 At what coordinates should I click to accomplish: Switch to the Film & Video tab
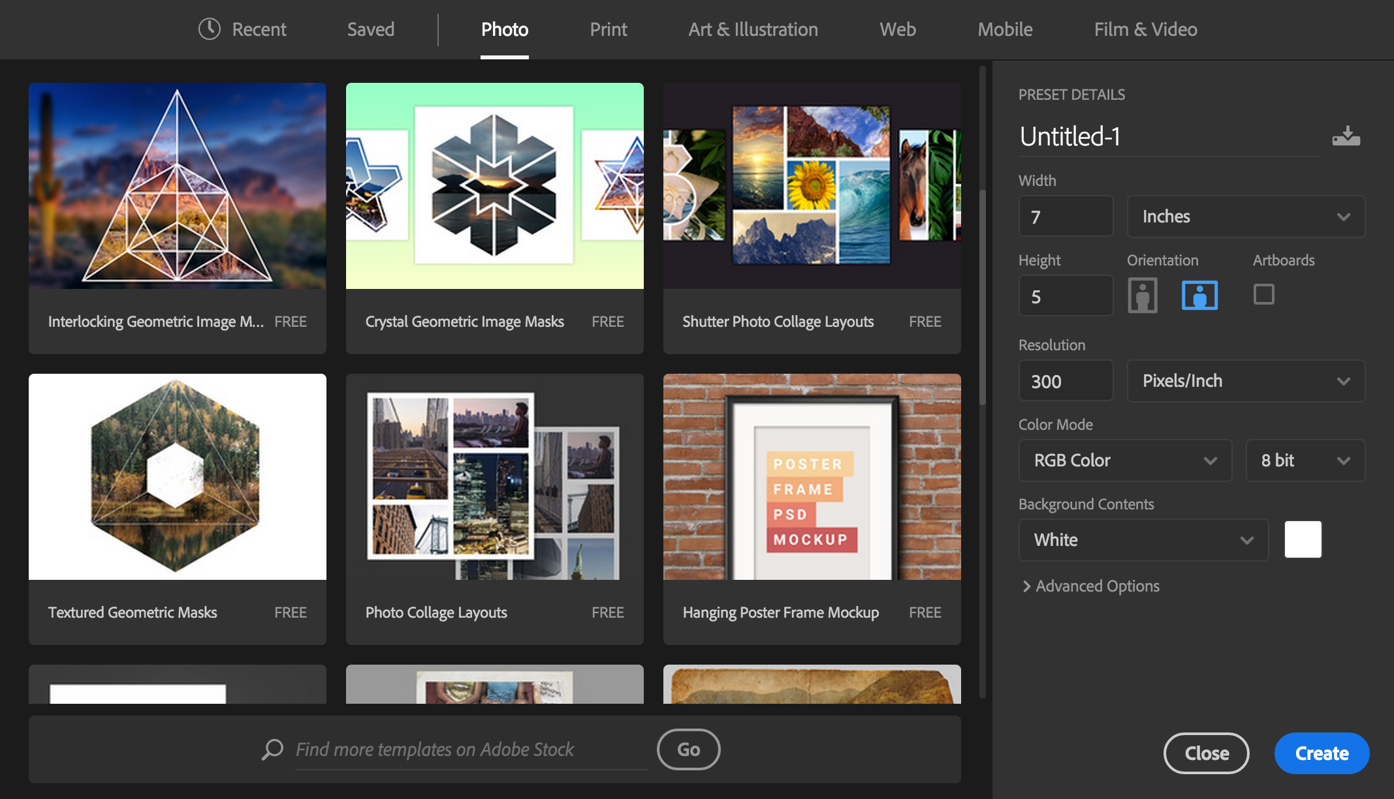coord(1145,29)
